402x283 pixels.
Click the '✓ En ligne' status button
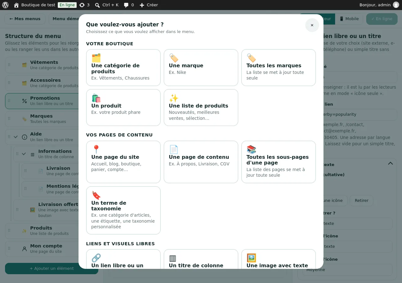coord(382,19)
